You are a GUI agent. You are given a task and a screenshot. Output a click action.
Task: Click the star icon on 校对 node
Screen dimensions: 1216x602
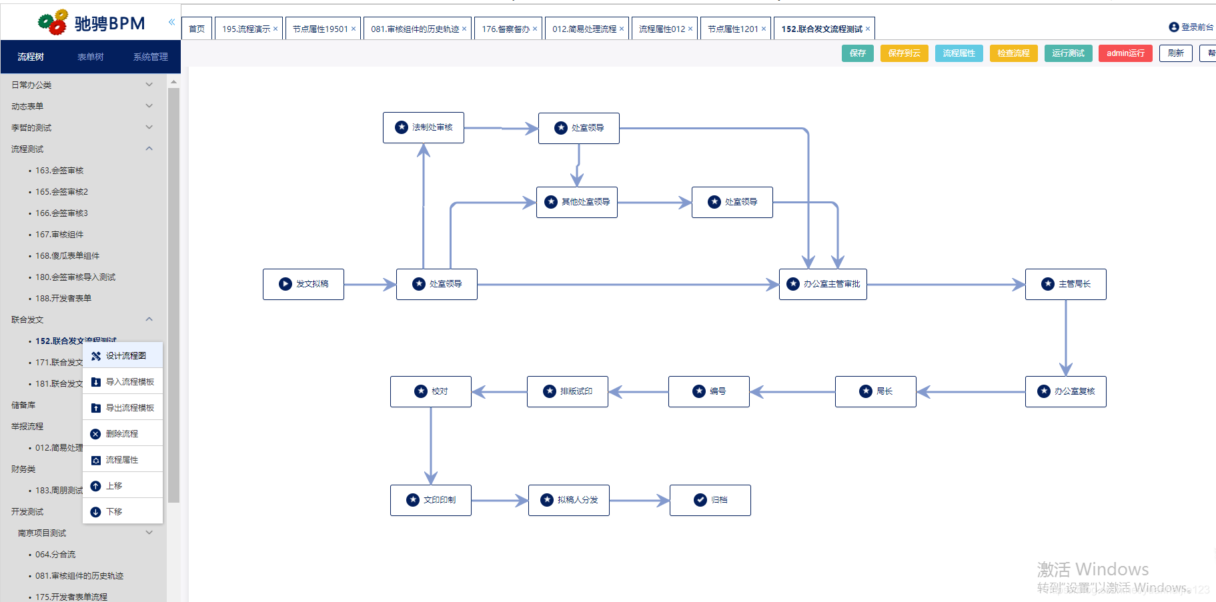click(421, 391)
